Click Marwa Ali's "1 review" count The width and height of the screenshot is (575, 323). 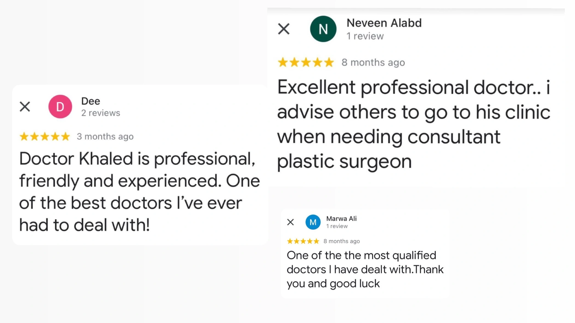[x=337, y=226]
